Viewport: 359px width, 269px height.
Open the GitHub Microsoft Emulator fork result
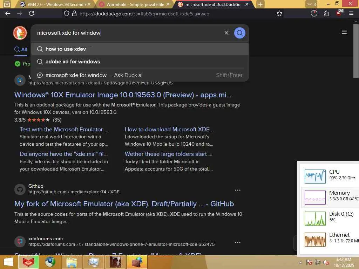(124, 204)
